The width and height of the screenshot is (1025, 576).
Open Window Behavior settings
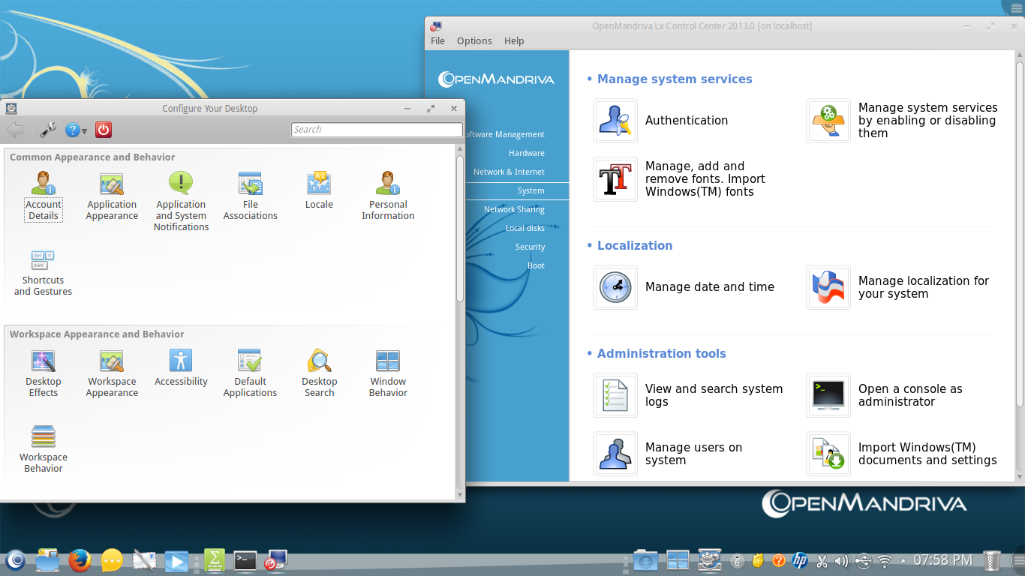point(388,373)
